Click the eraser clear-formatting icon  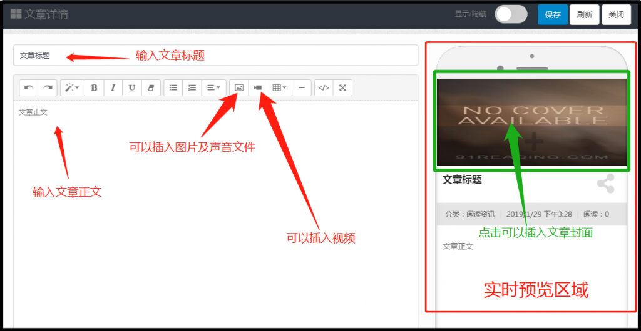click(x=151, y=88)
